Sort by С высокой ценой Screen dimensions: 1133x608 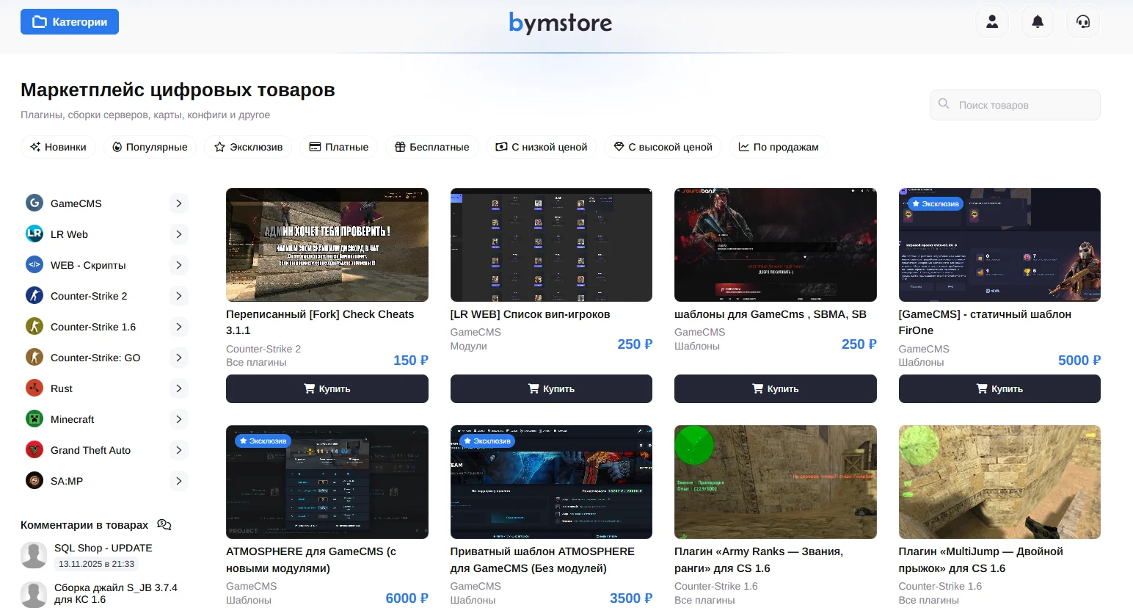(x=663, y=147)
